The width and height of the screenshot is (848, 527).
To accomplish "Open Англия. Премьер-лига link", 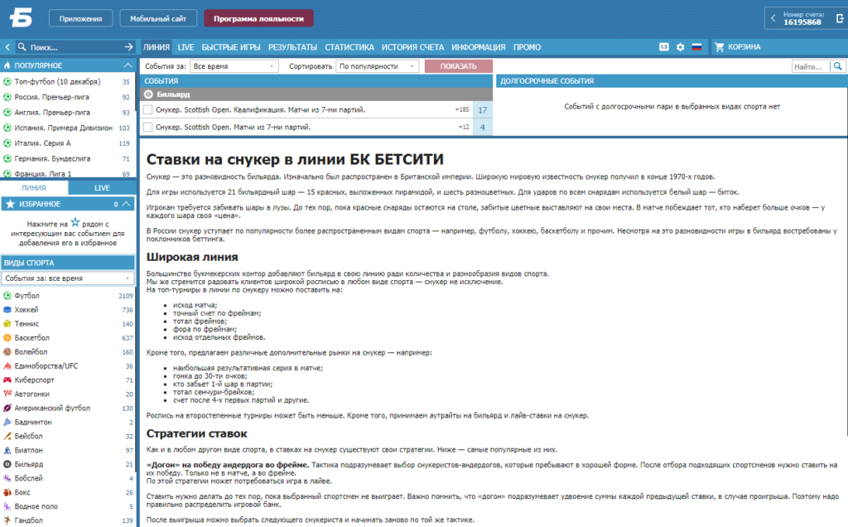I will 52,113.
